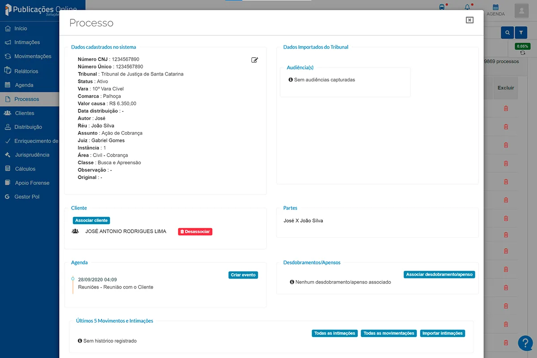Viewport: 537px width, 358px height.
Task: Click the notifications bell icon
Action: (x=466, y=7)
